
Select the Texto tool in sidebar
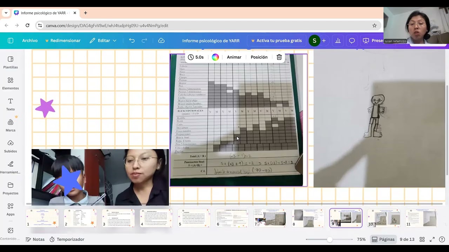11,105
